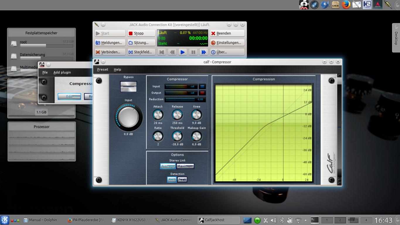The width and height of the screenshot is (400, 225).
Task: Click the JACK plug icon in top panel
Action: (388, 4)
